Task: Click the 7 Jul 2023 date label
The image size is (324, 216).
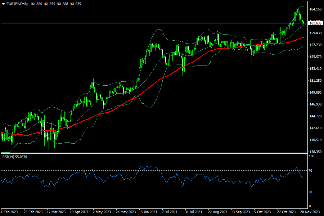Action: click(x=170, y=212)
